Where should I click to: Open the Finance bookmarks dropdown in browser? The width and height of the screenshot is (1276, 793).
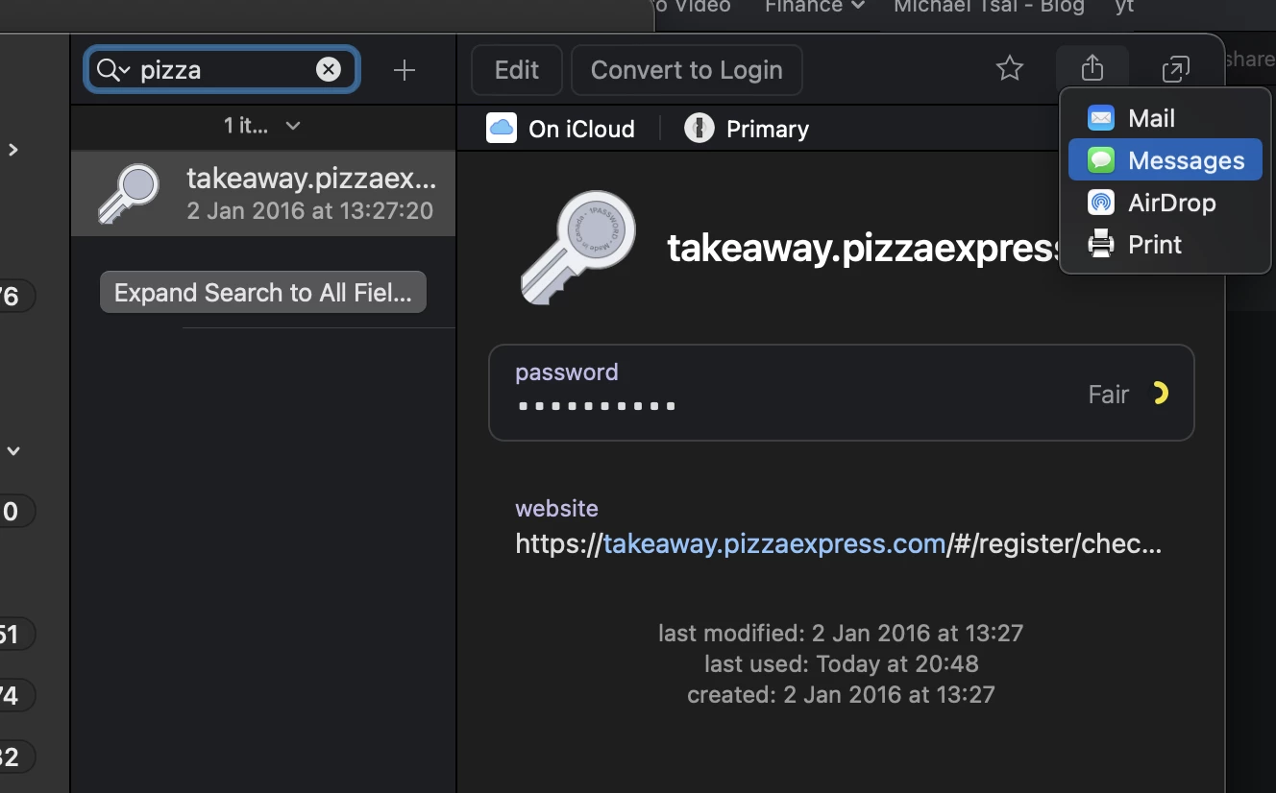point(815,7)
